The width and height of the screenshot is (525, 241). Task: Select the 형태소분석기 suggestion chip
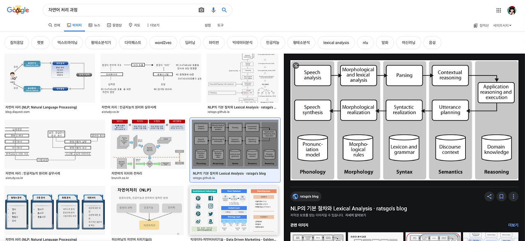101,43
